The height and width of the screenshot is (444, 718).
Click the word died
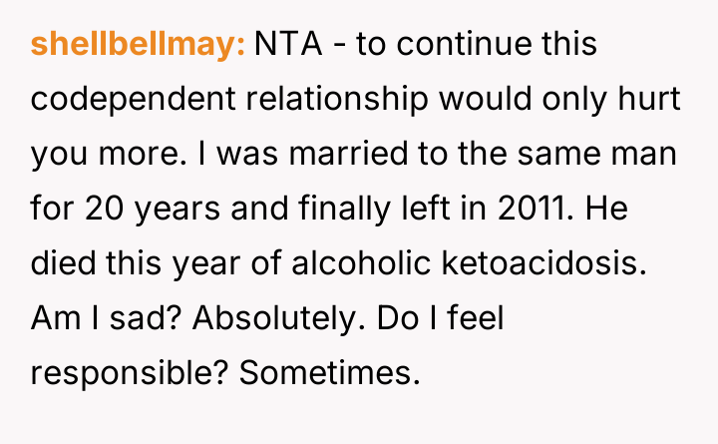(62, 264)
